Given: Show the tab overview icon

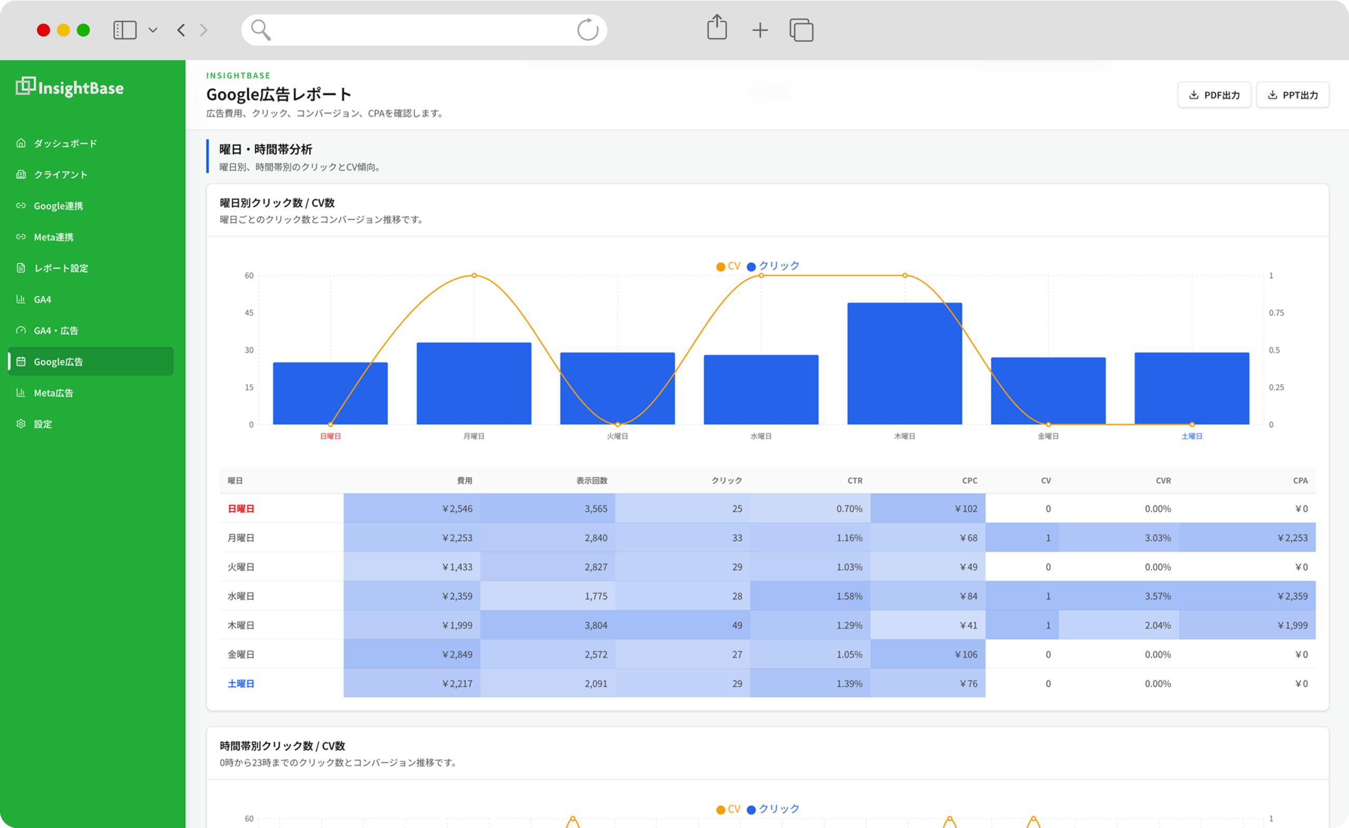Looking at the screenshot, I should point(801,30).
